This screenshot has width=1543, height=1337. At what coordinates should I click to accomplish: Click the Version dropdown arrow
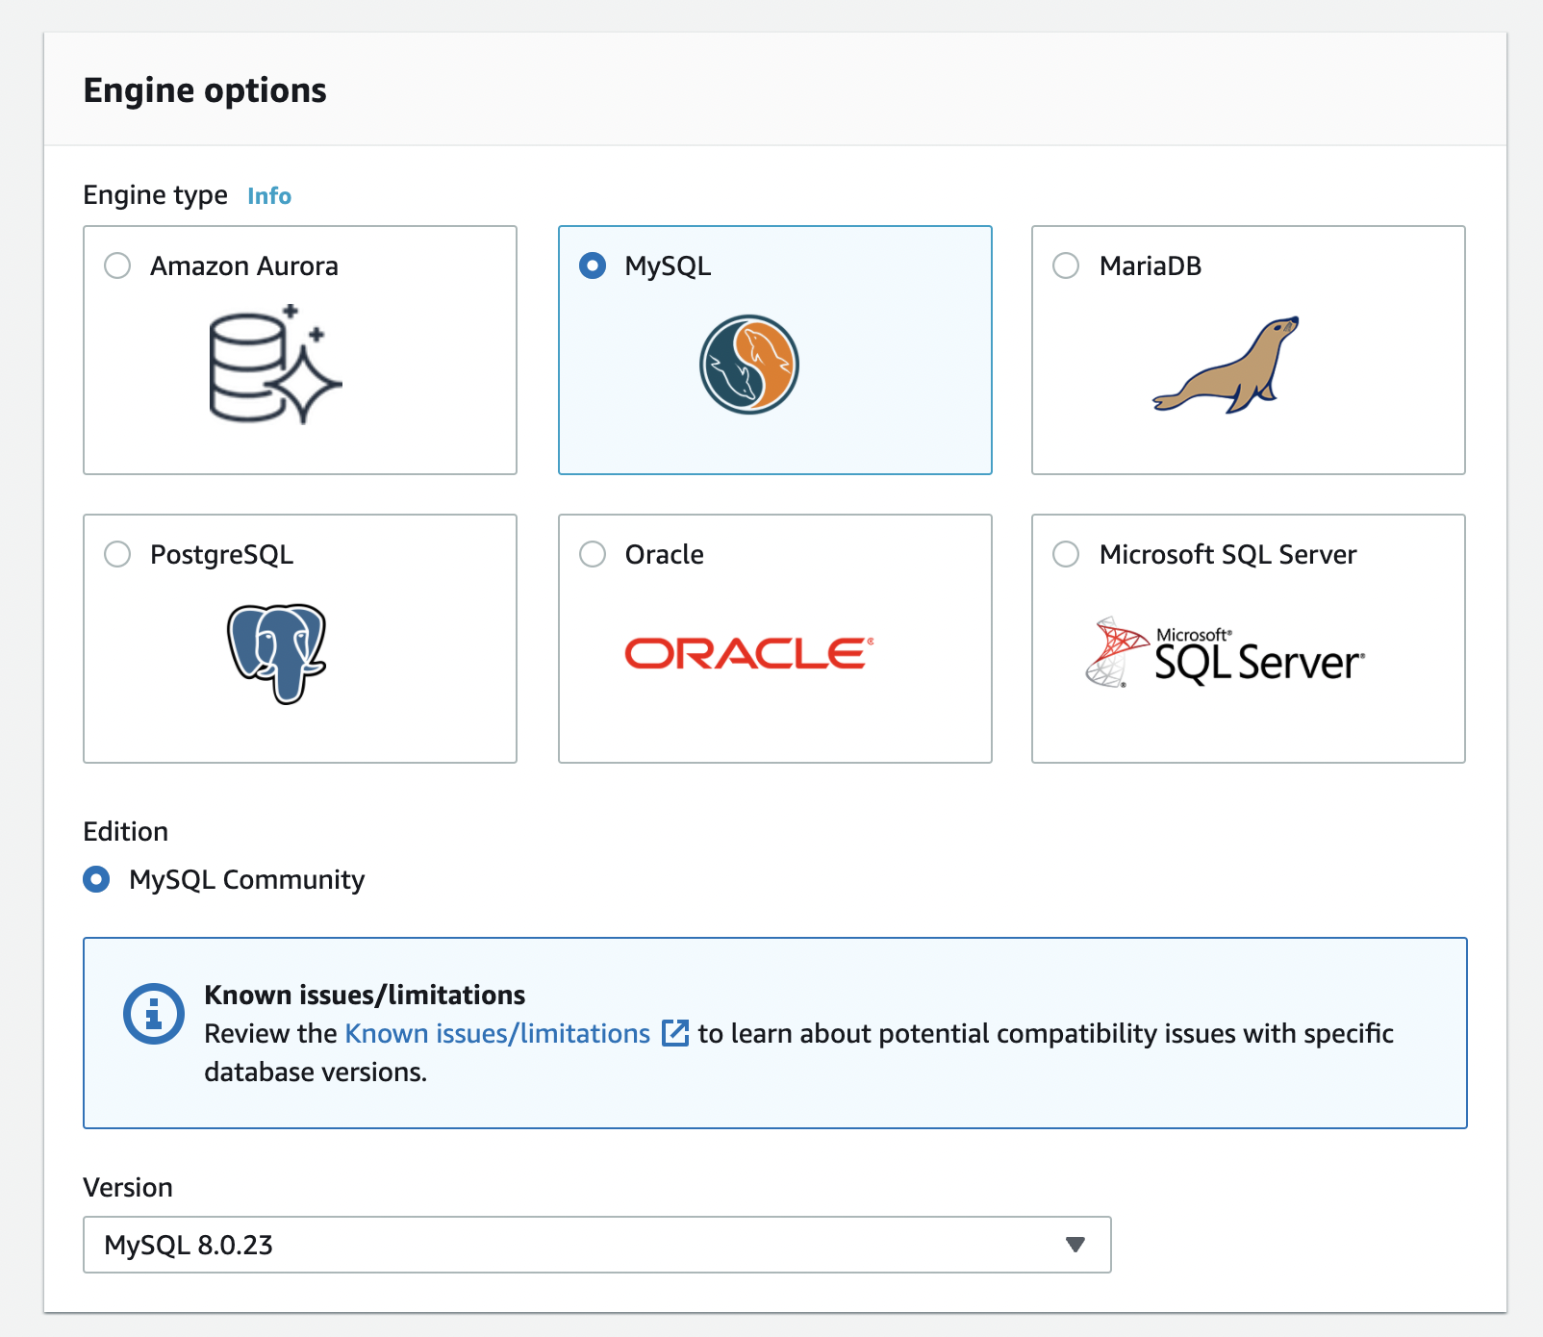[1075, 1245]
